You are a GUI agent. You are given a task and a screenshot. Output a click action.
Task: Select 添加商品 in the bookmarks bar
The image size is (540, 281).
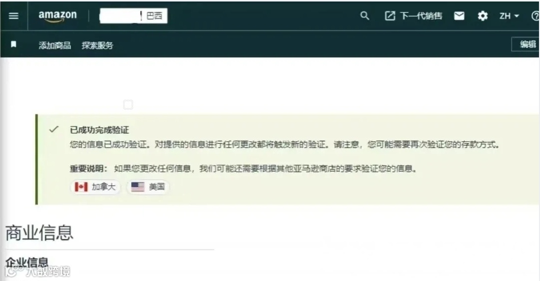pos(55,45)
